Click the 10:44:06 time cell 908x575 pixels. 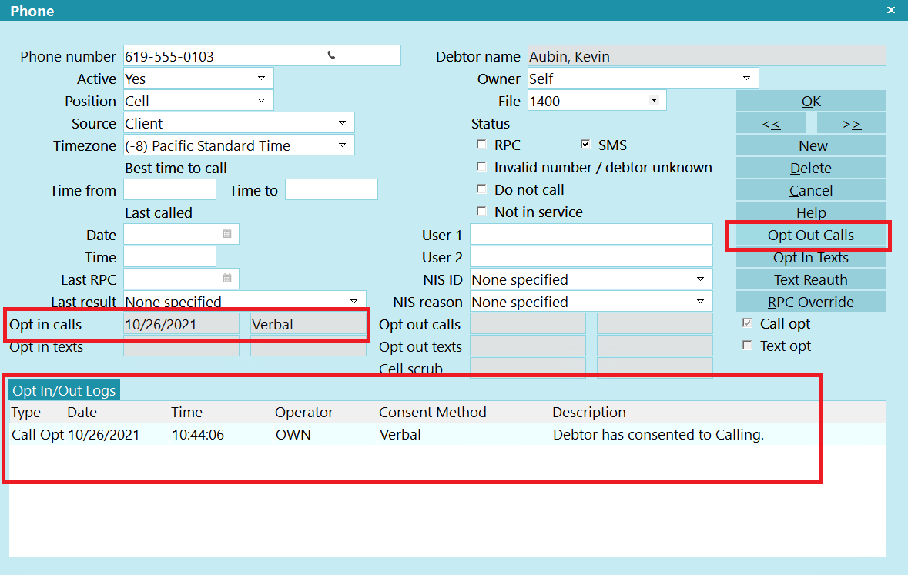[198, 435]
